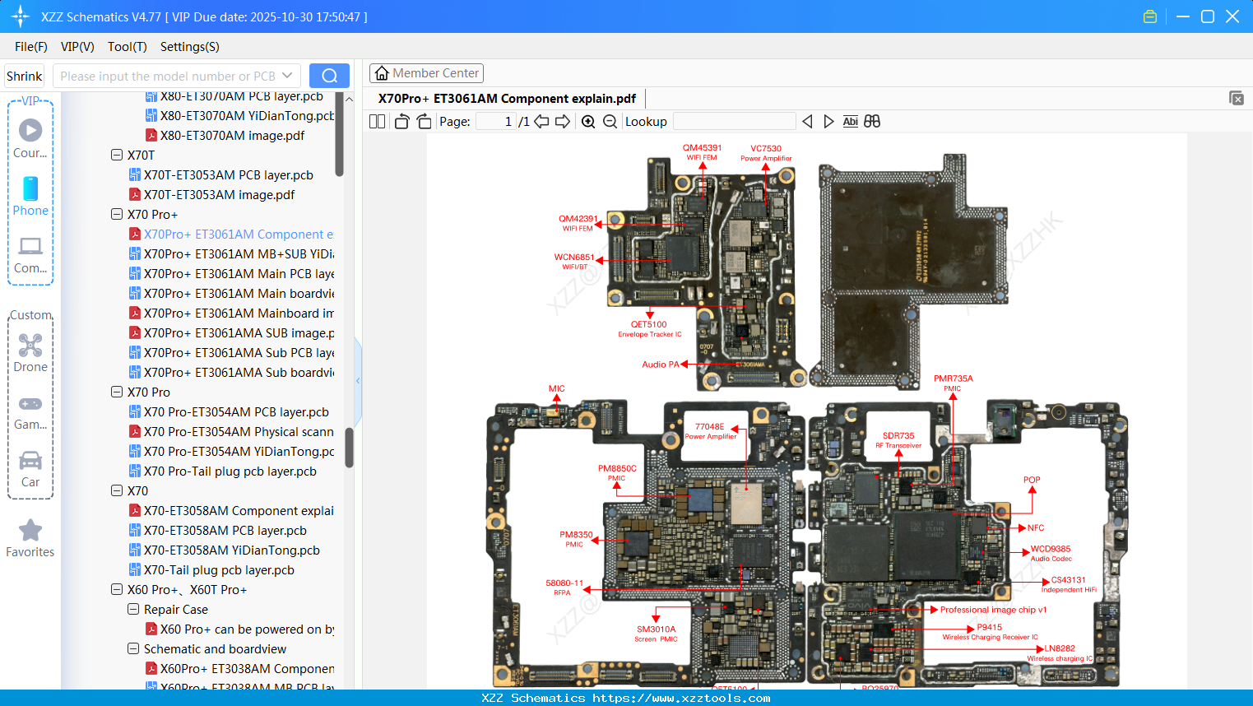
Task: Click the Member Center button
Action: 426,72
